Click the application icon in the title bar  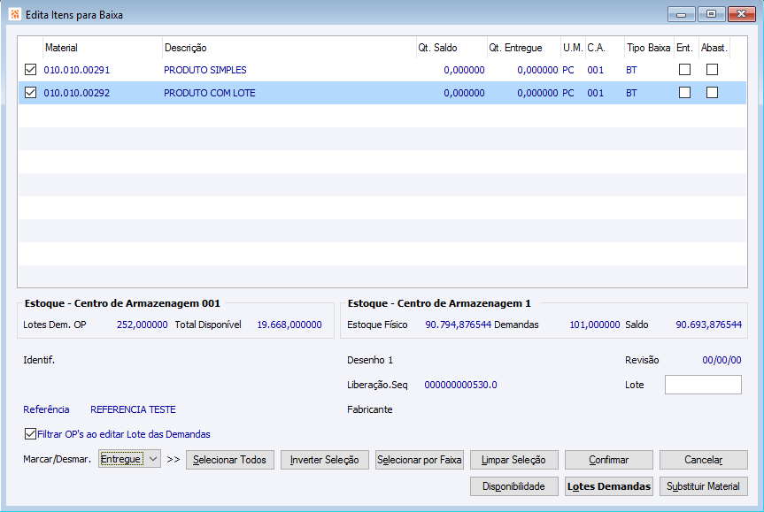click(15, 14)
